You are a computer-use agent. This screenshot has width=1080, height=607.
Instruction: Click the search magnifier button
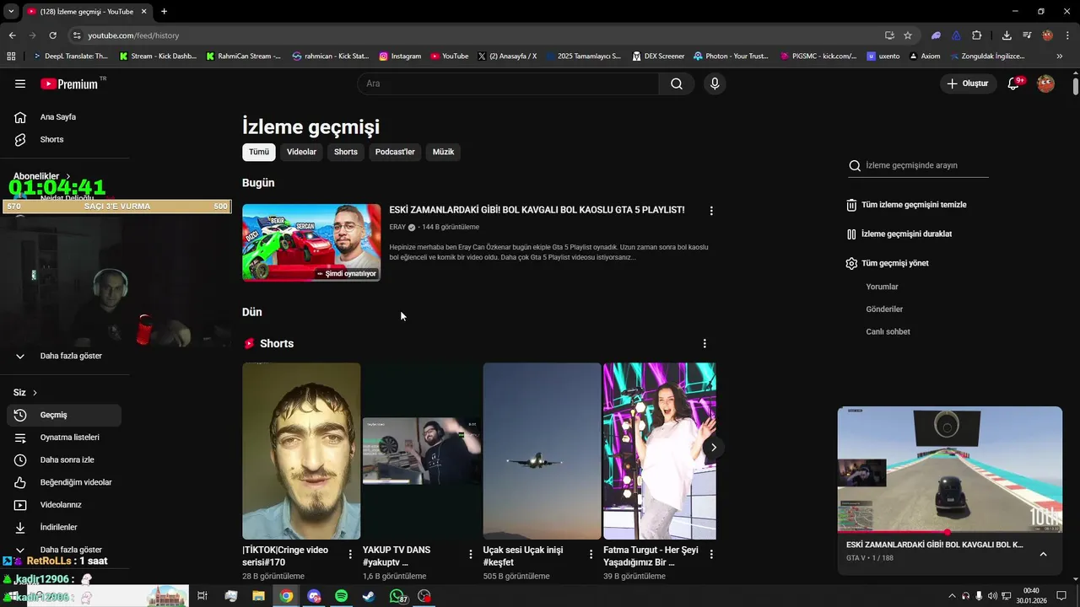click(677, 83)
